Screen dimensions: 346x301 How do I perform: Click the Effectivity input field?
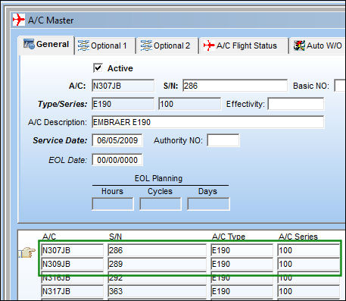click(x=296, y=104)
